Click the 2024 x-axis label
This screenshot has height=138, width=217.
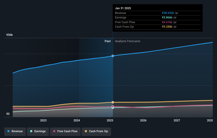77,120
